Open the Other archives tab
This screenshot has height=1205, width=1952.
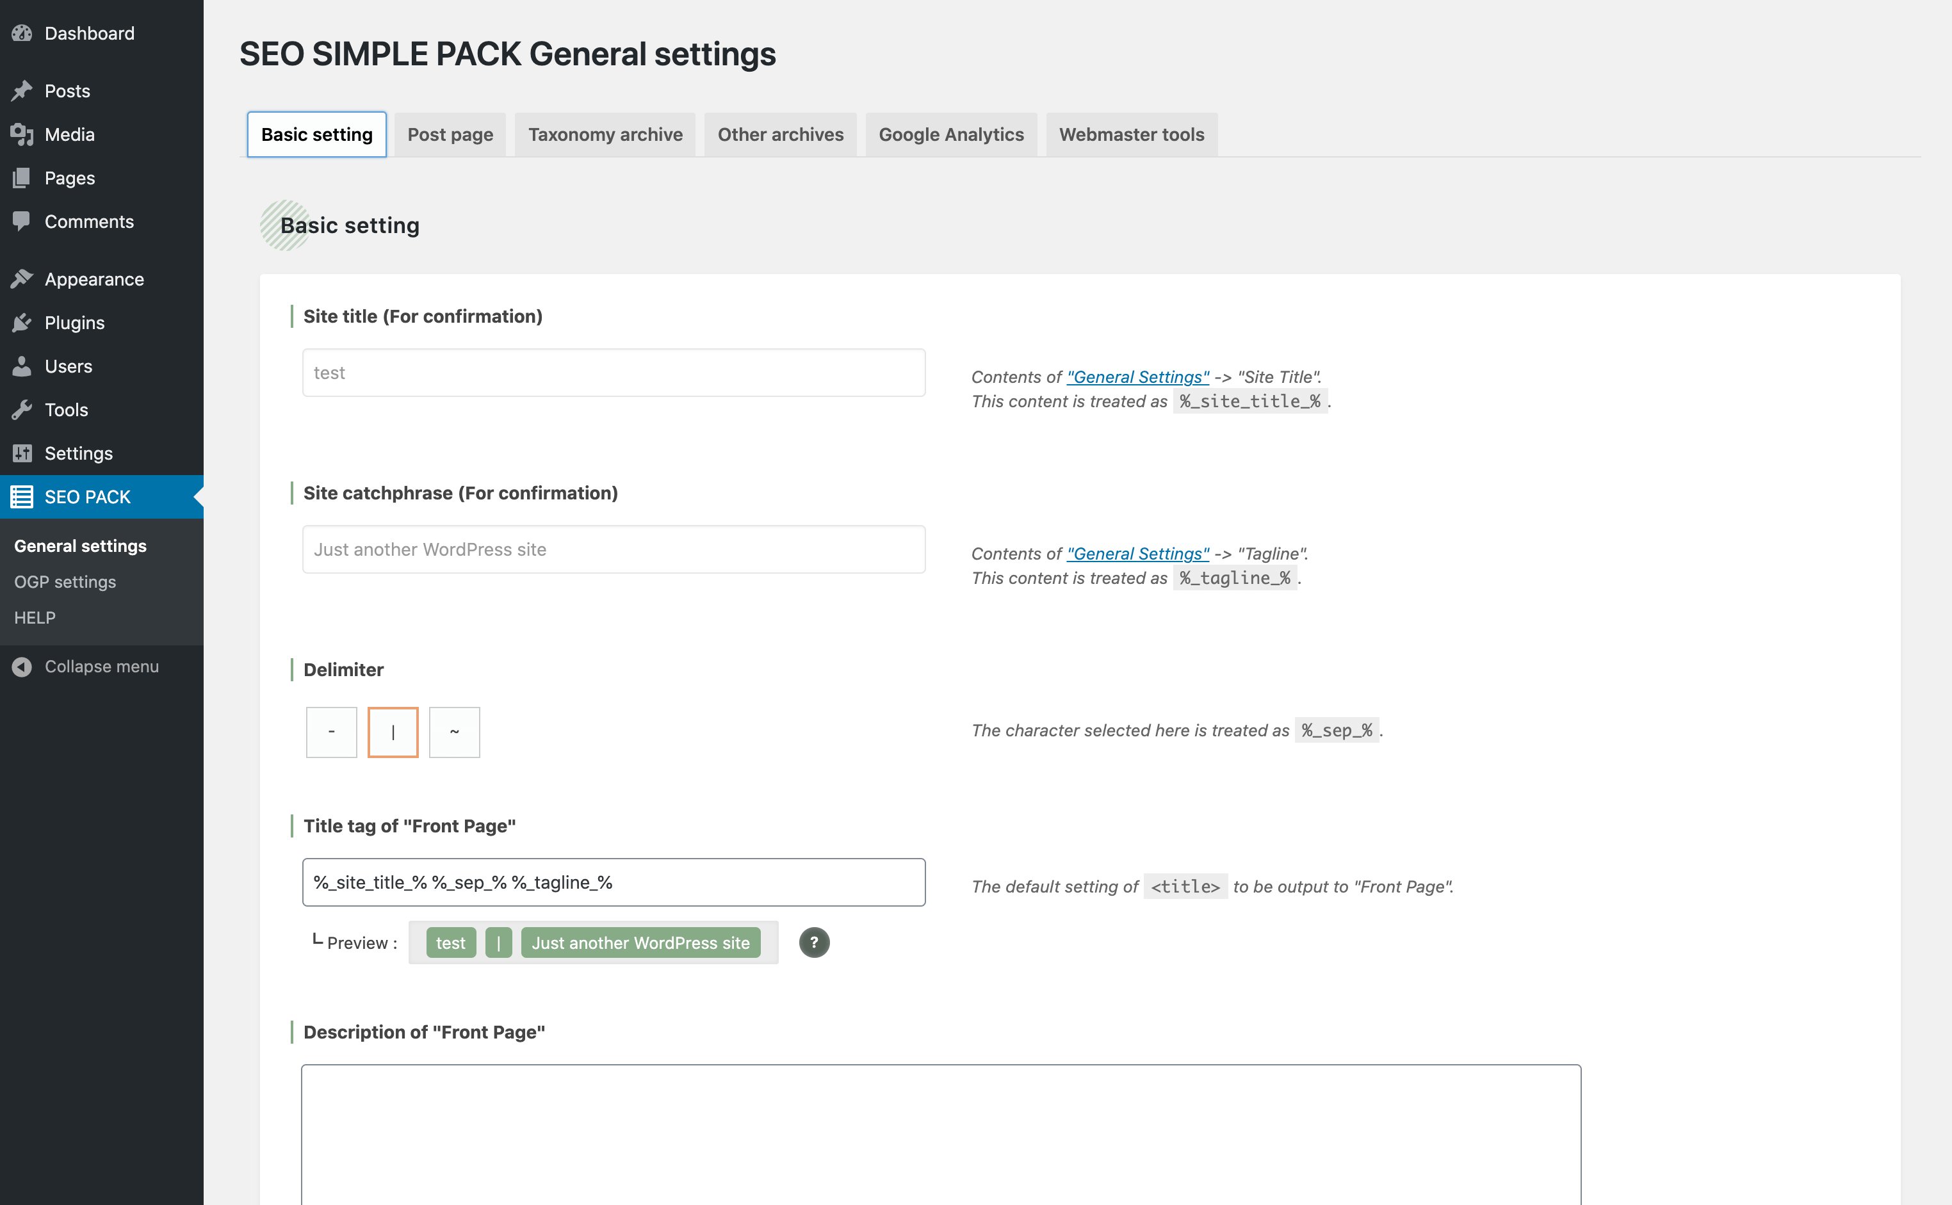click(x=780, y=134)
